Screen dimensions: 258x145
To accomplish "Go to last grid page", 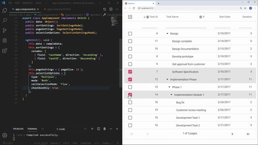I will click(248, 134).
